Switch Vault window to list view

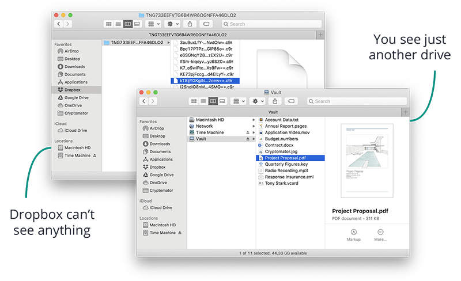click(203, 101)
